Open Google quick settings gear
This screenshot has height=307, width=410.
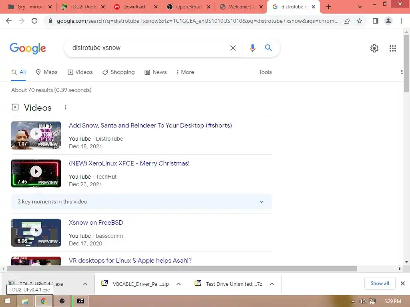[374, 48]
